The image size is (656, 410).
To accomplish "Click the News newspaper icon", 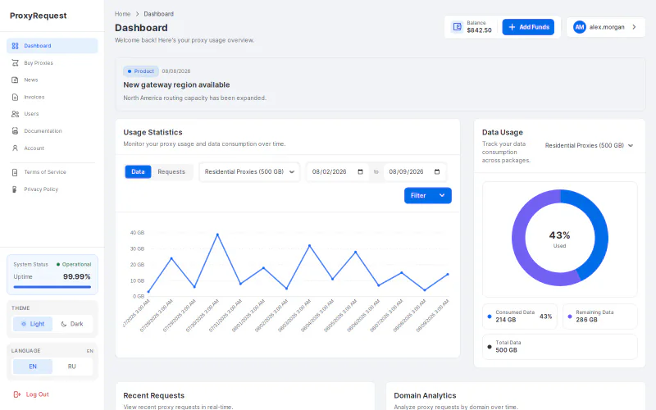I will (15, 80).
